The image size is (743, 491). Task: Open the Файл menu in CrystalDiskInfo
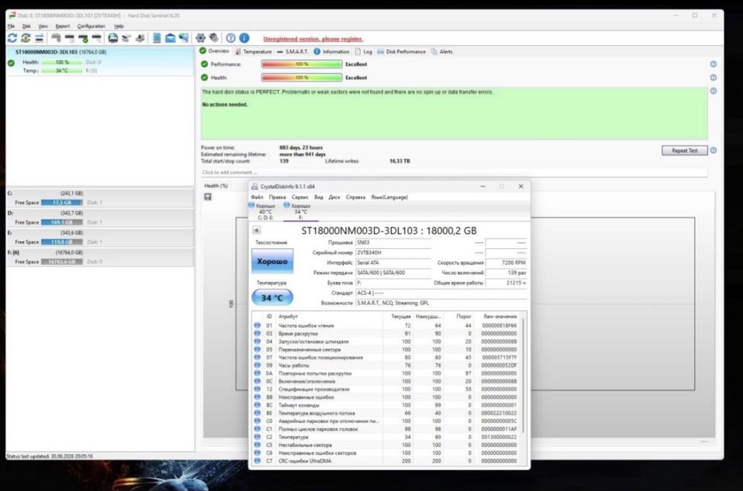(257, 197)
